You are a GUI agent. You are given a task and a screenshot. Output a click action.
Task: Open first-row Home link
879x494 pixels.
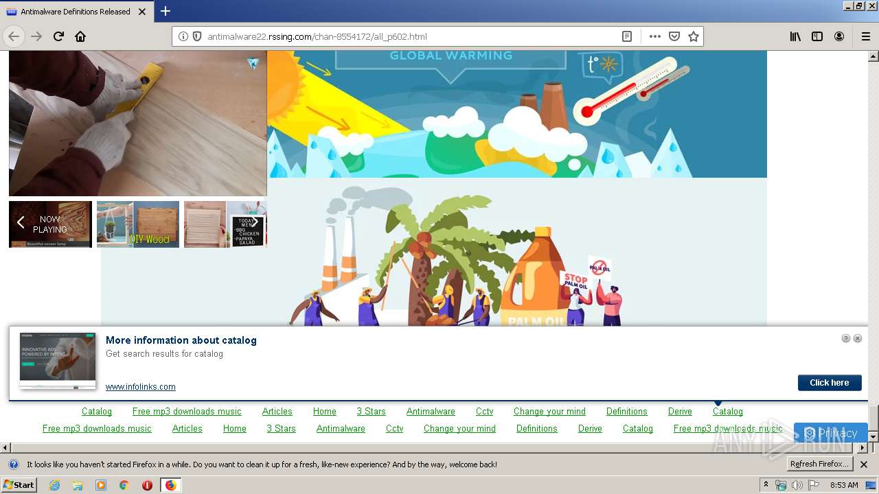point(325,412)
